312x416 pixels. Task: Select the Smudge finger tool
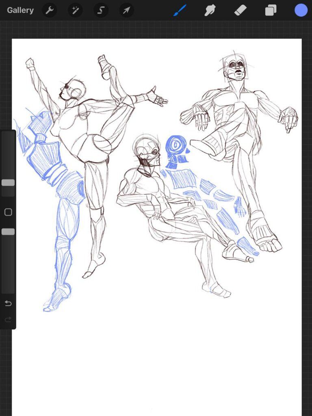(210, 10)
